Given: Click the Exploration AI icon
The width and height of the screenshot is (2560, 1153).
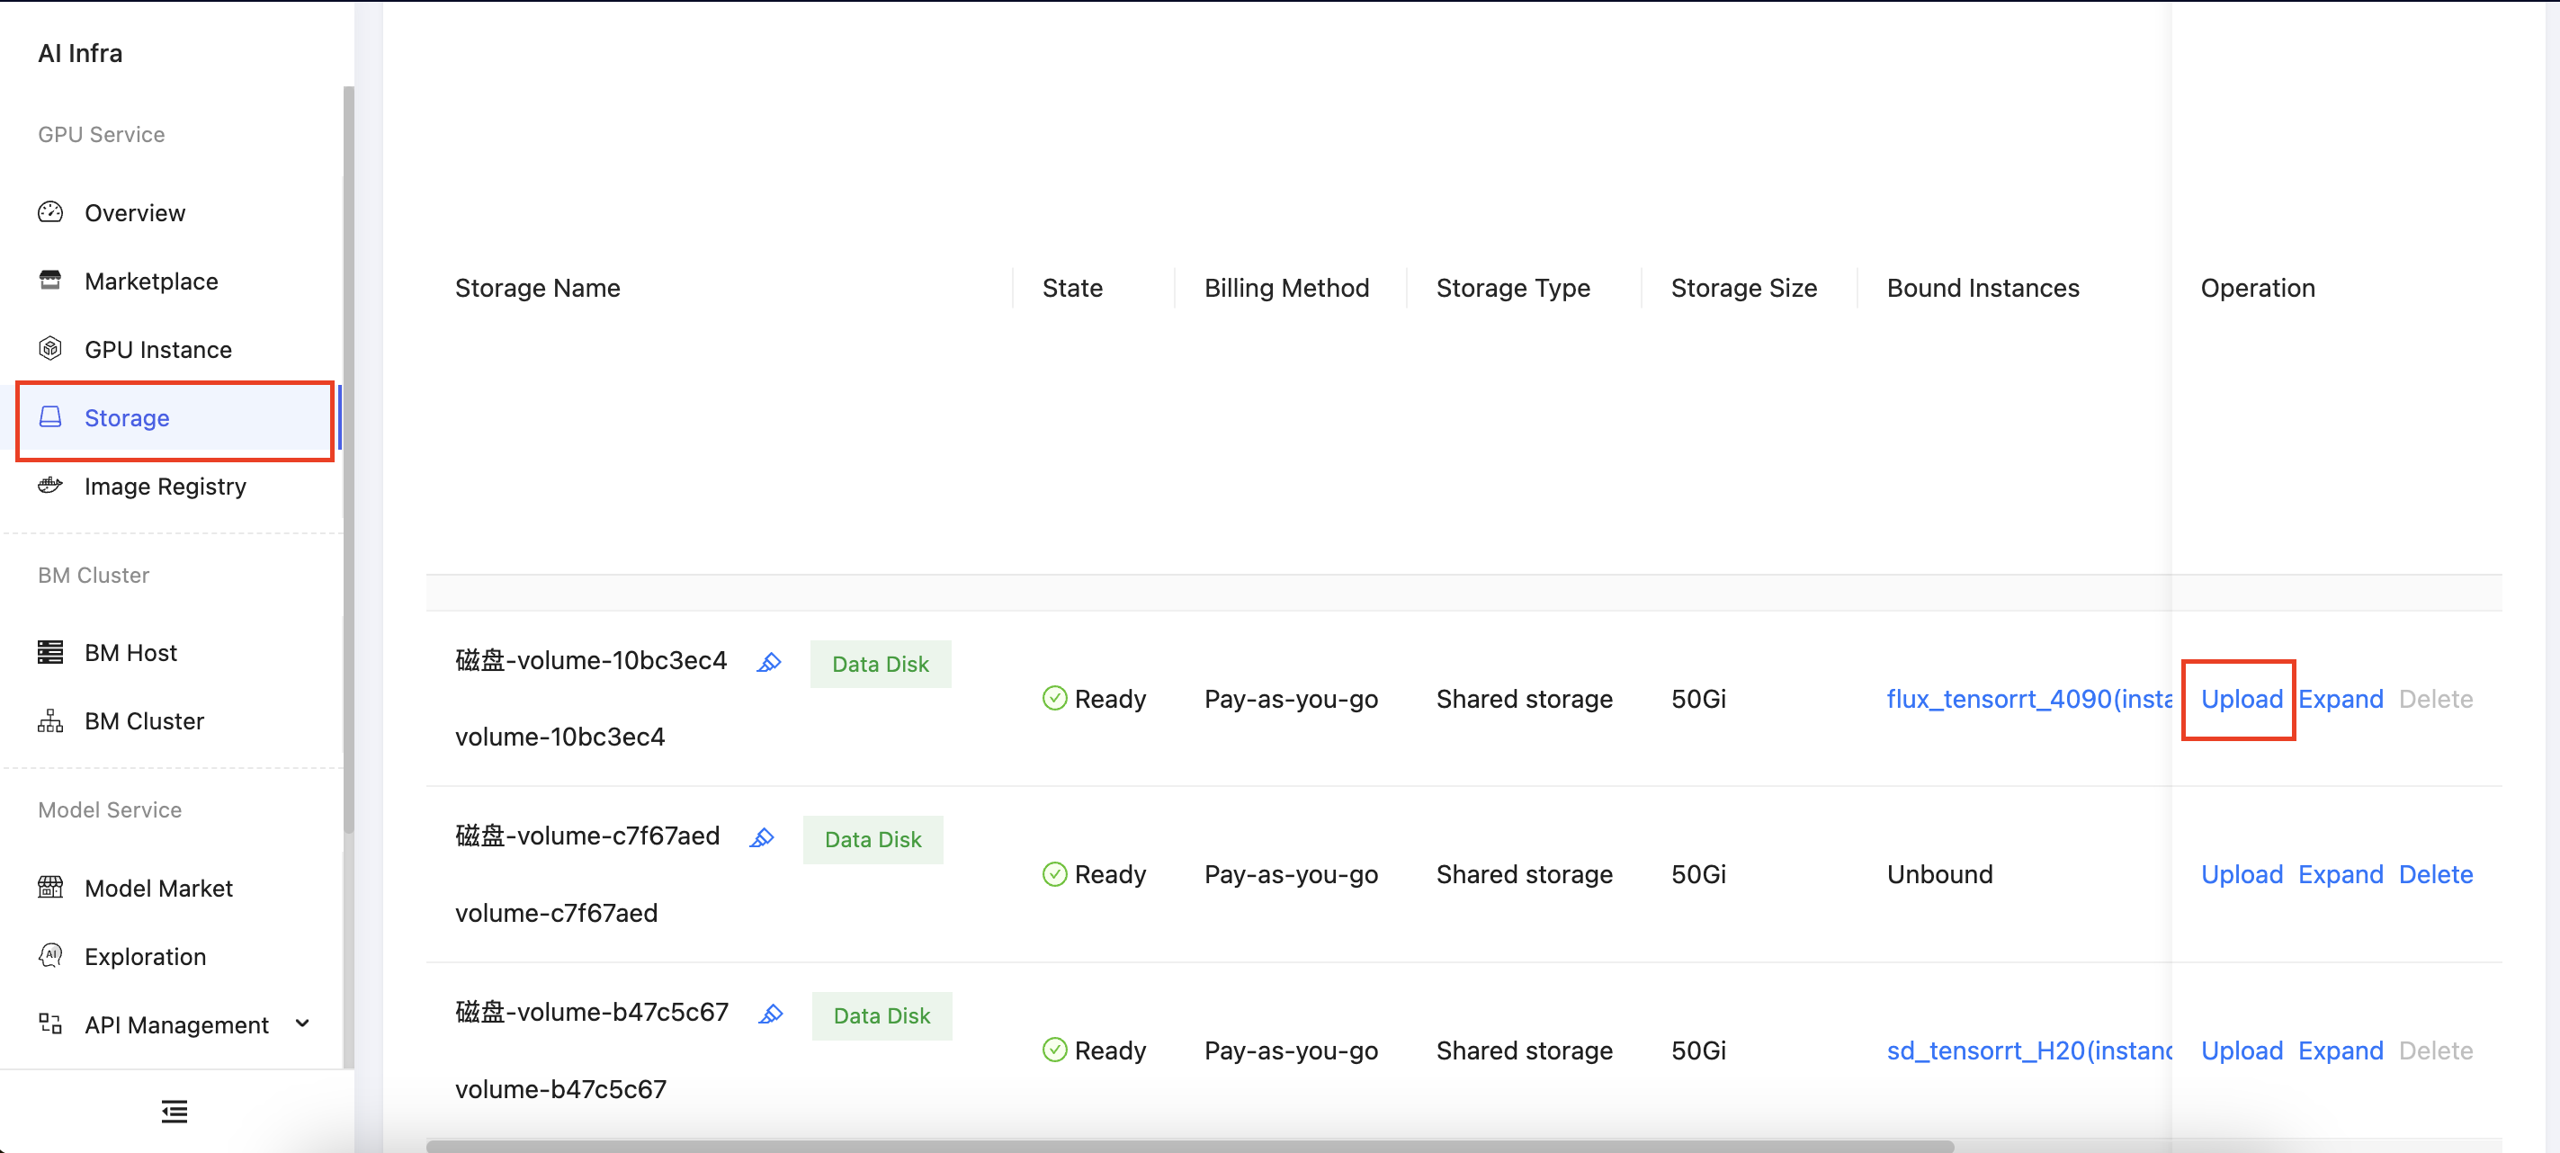Looking at the screenshot, I should (x=50, y=955).
